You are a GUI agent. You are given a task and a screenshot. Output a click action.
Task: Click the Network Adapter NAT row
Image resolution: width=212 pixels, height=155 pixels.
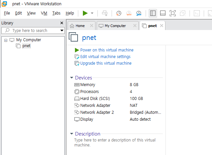click(118, 105)
